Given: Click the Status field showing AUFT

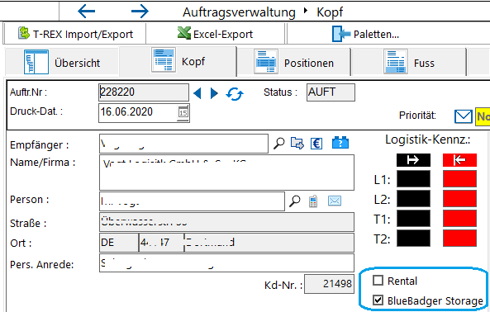Looking at the screenshot, I should pos(331,92).
